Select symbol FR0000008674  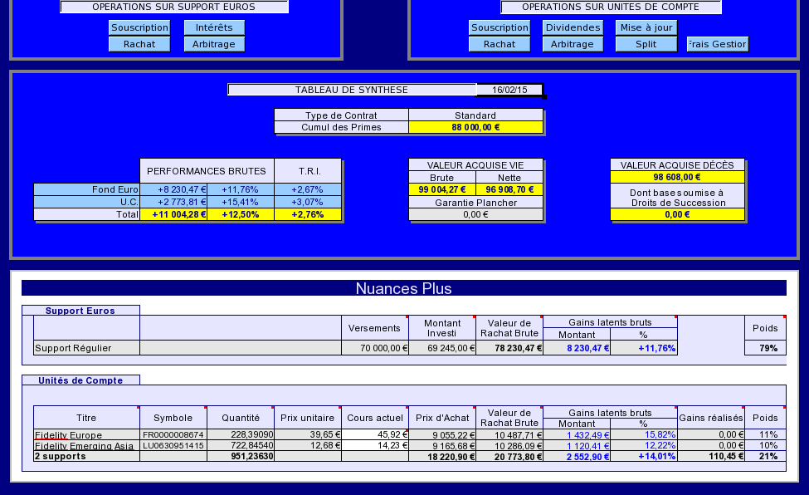coord(173,435)
